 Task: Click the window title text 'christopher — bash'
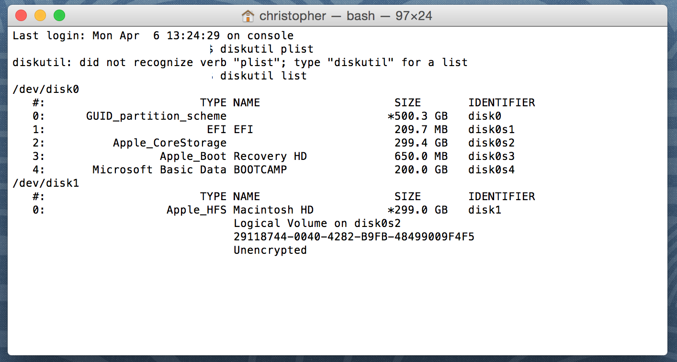[317, 16]
